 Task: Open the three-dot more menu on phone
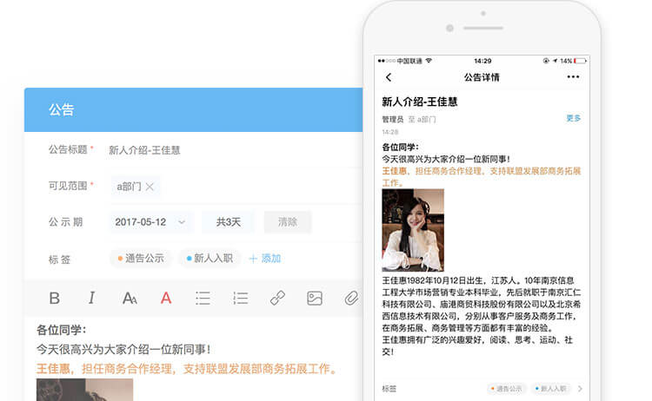click(573, 77)
